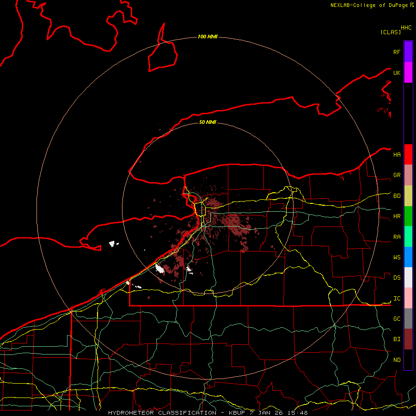
Task: Choose the GC gray legend swatch
Action: point(408,318)
